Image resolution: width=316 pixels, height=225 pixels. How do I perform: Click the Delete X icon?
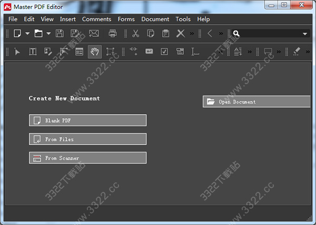pyautogui.click(x=181, y=33)
